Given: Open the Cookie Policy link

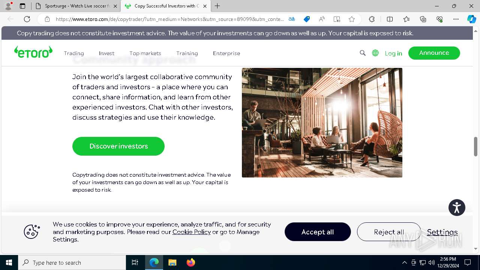Looking at the screenshot, I should [192, 232].
